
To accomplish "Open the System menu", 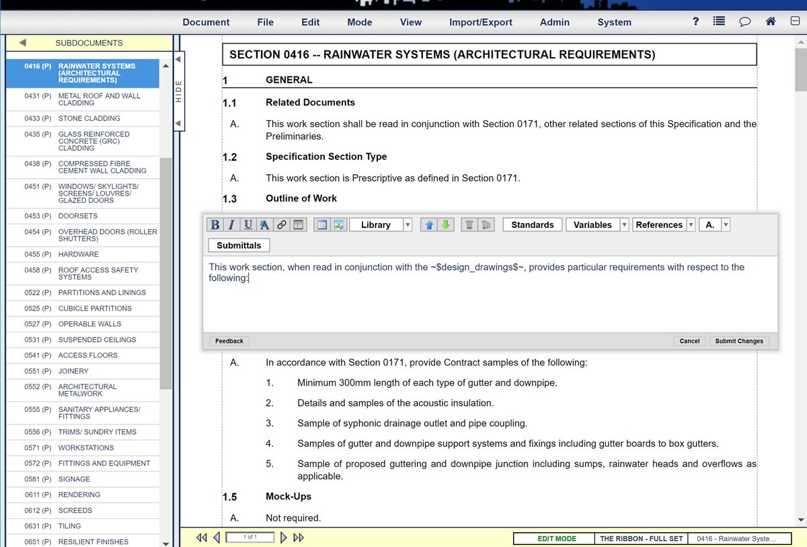I will tap(615, 22).
